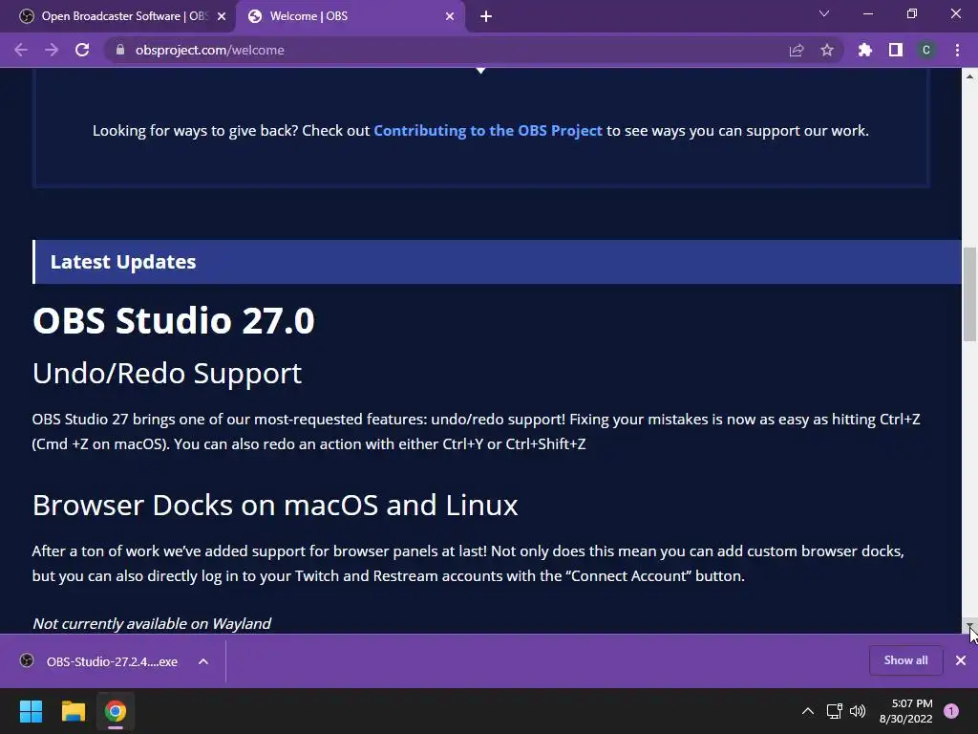Open File Explorer from the taskbar
Viewport: 978px width, 734px height.
(x=73, y=711)
